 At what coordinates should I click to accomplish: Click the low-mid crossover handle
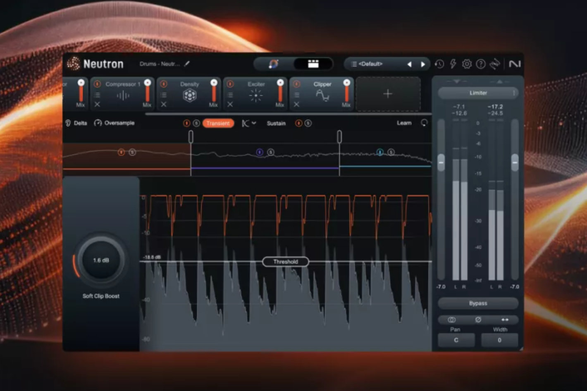(x=191, y=137)
